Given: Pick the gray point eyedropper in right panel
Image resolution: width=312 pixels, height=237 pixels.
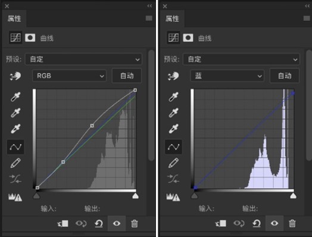Looking at the screenshot, I should pyautogui.click(x=173, y=113).
